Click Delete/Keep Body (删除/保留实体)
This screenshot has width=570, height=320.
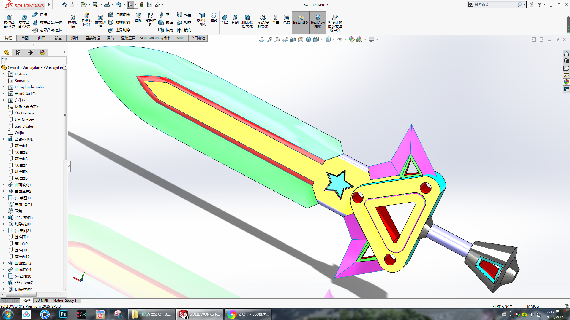[x=247, y=21]
